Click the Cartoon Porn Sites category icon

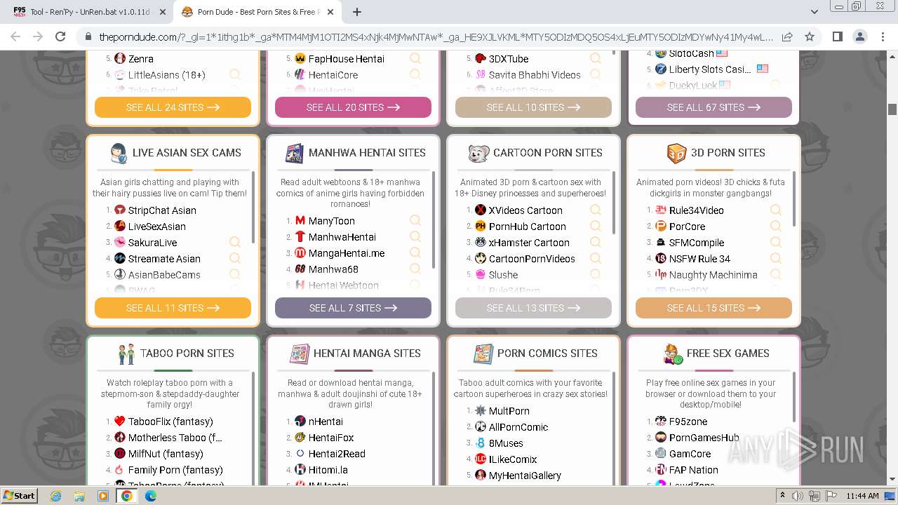(478, 153)
